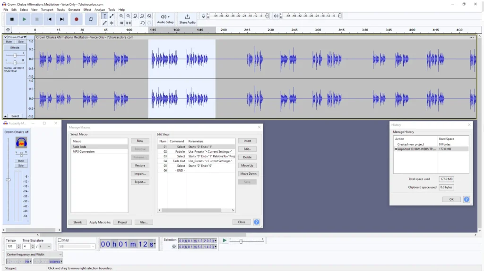Image resolution: width=484 pixels, height=271 pixels.
Task: Fit selection to width zoom icon
Action: pyautogui.click(x=135, y=16)
